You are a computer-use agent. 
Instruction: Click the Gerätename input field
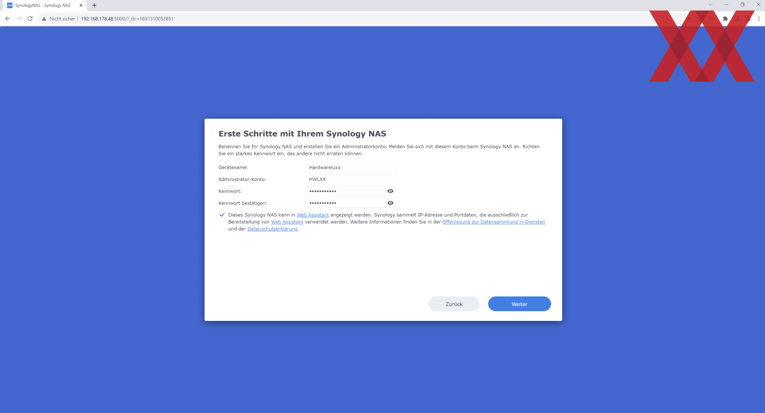point(350,168)
